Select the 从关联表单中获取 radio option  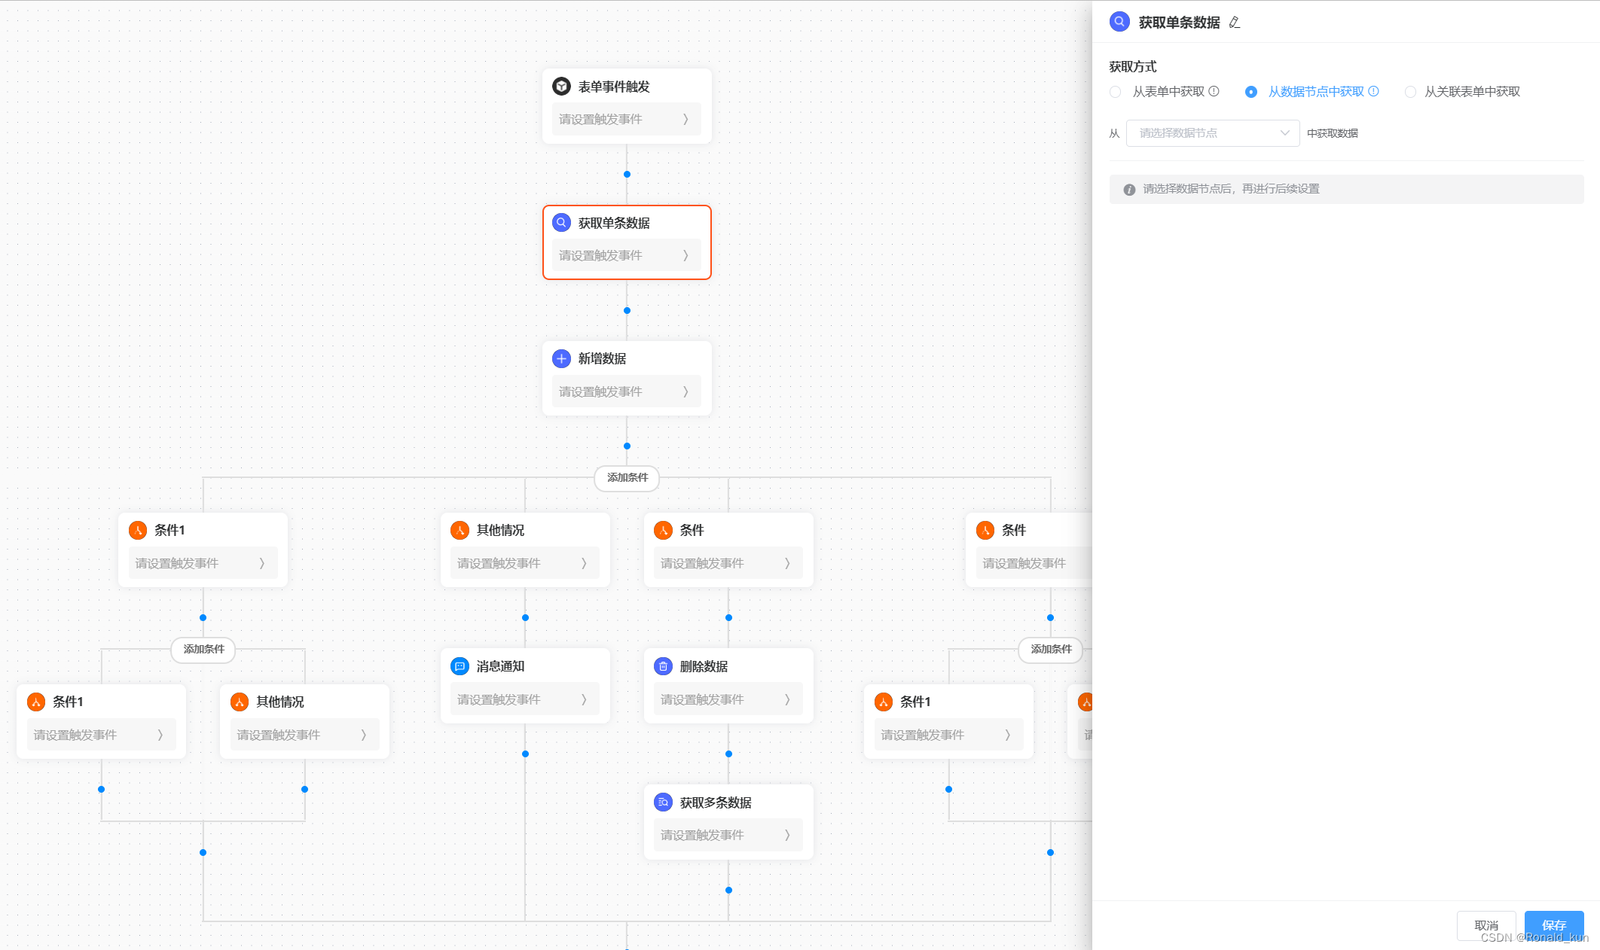(1410, 92)
